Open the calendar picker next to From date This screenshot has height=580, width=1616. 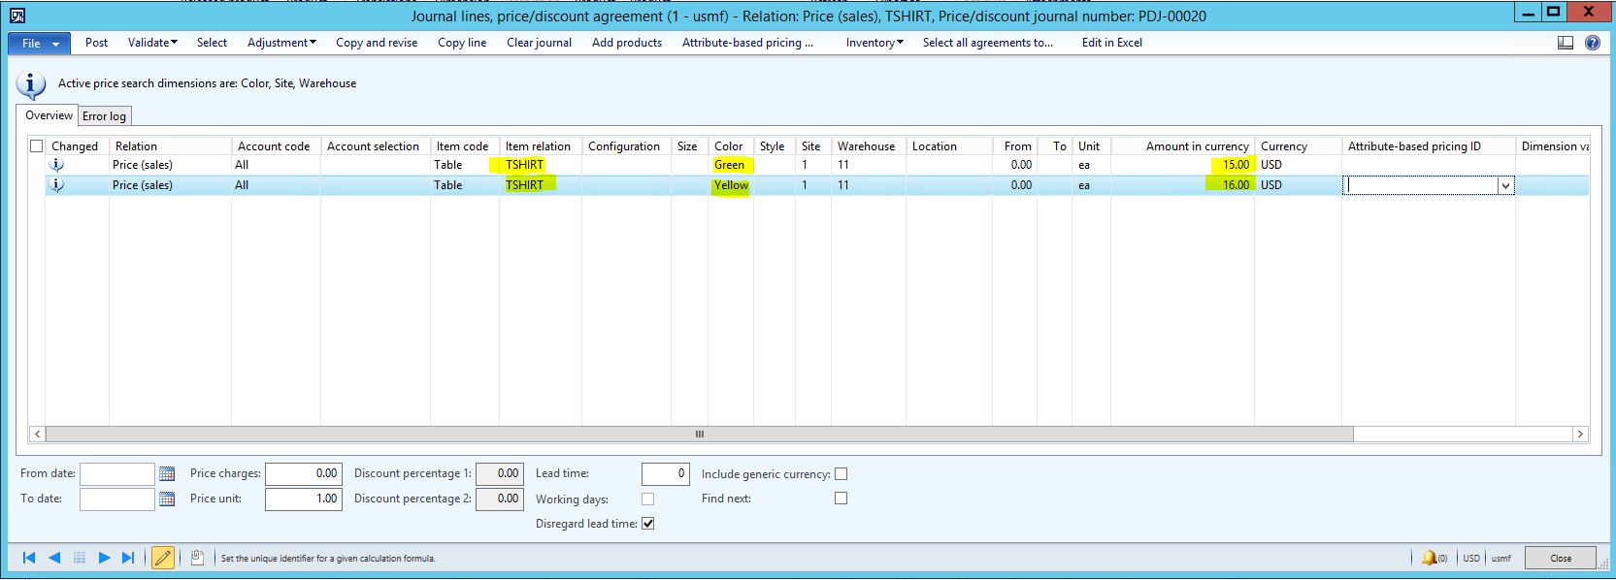[x=167, y=474]
